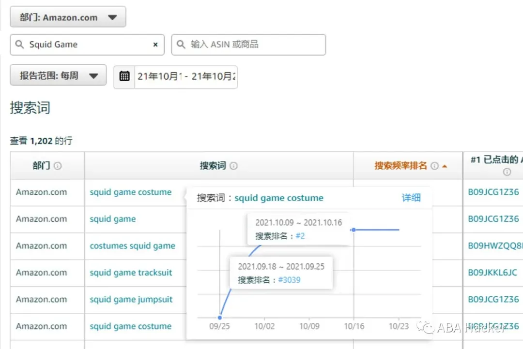Click the info icon beside 部门 header
Viewport: 523px width, 349px height.
pos(58,166)
